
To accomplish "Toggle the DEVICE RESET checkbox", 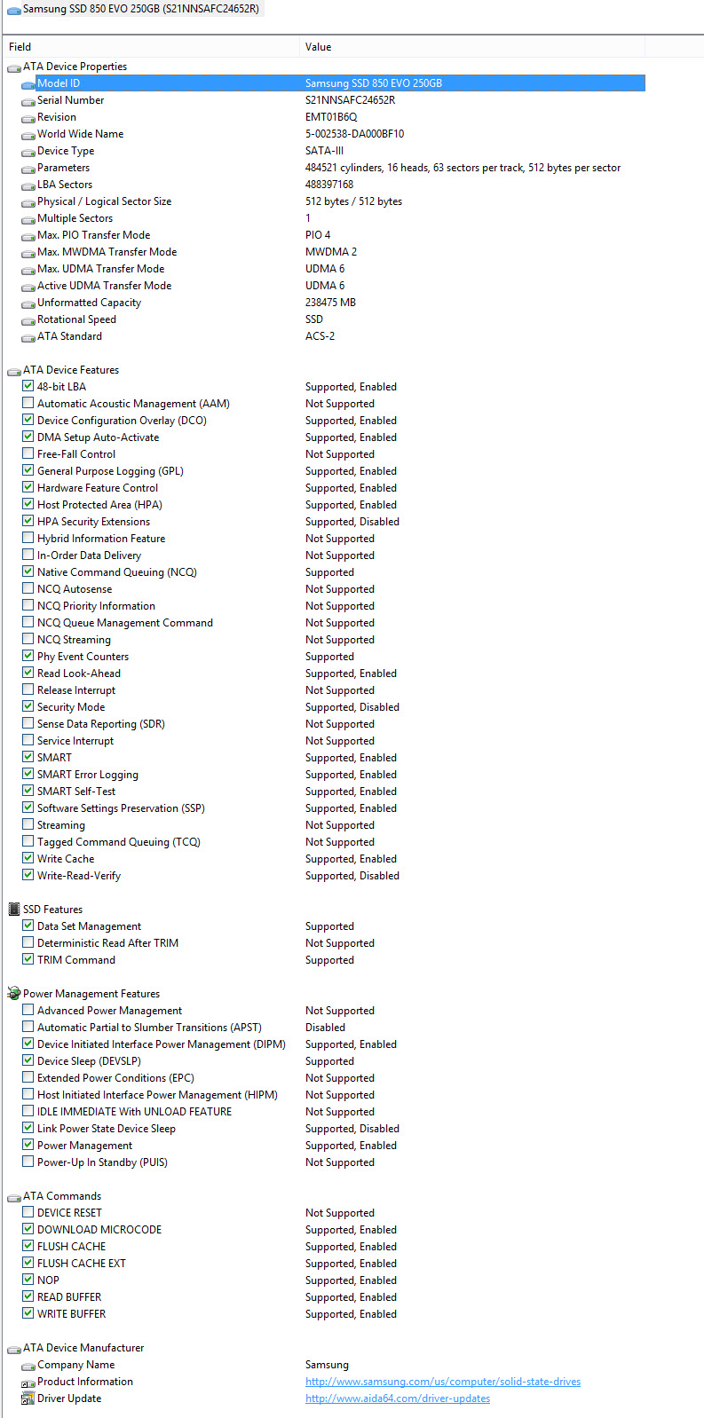I will point(28,1212).
